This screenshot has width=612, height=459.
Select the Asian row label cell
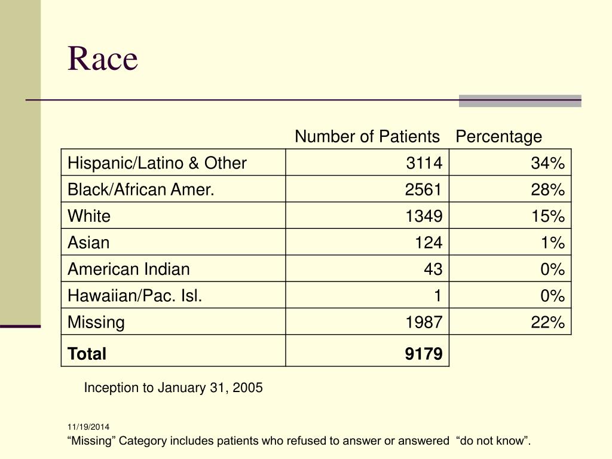pyautogui.click(x=173, y=242)
